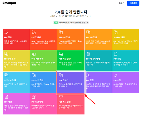This screenshot has width=142, height=117.
Task: Open the PDF 압축 tool title
Action: pos(8,37)
